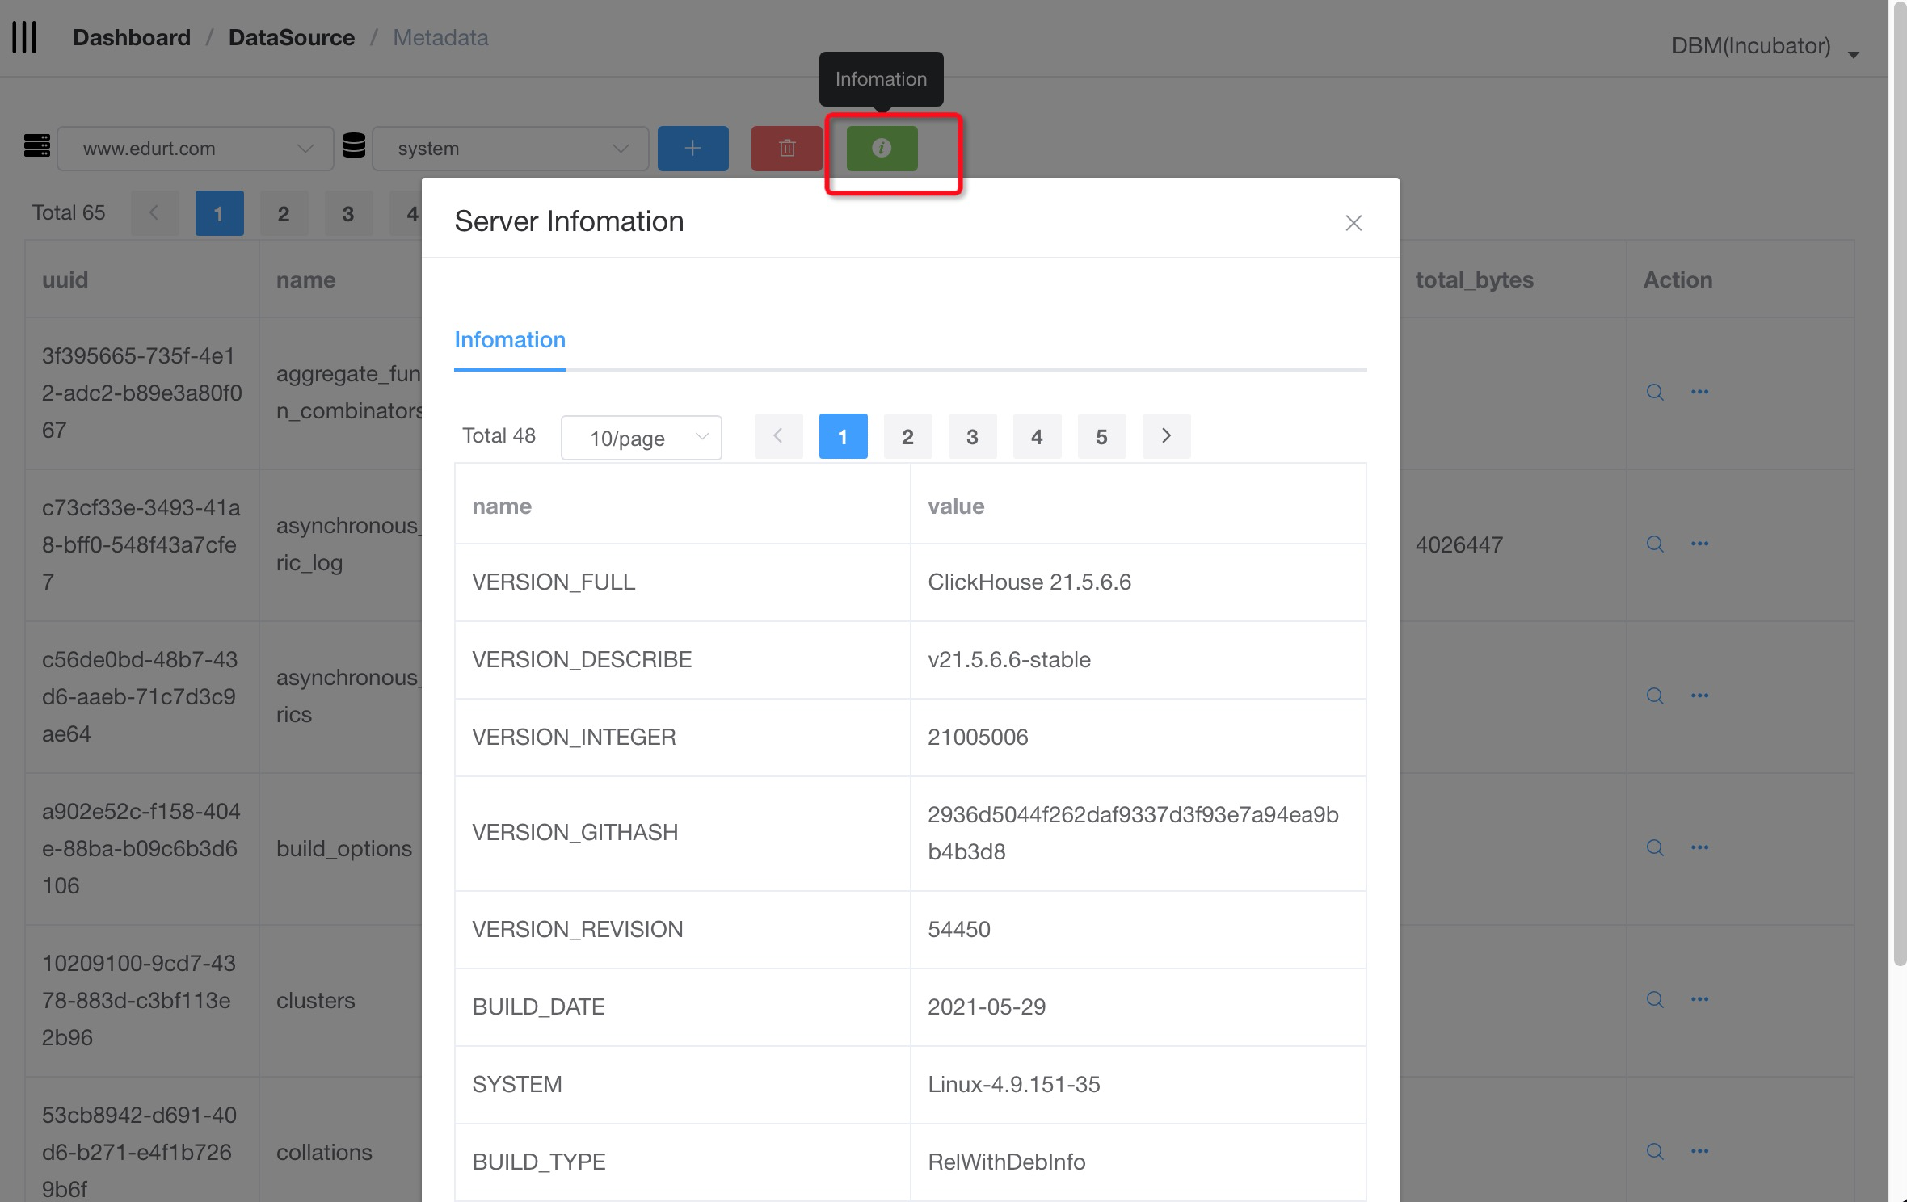Select page 2 in dialog pagination
The image size is (1907, 1202).
[x=907, y=436]
